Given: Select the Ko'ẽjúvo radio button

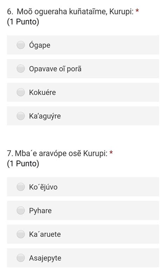Looking at the screenshot, I should point(21,187).
